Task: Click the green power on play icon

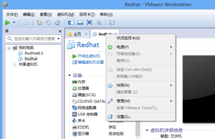Action: (7, 22)
